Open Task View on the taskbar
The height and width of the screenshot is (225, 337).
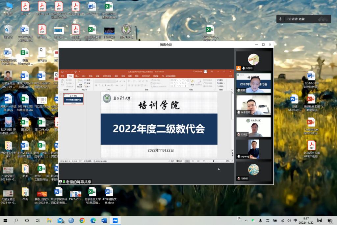(38, 220)
